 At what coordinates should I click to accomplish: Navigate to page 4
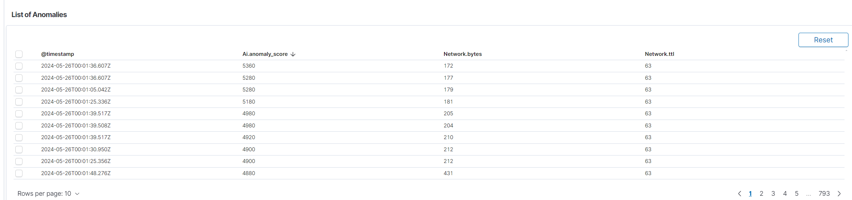coord(785,194)
